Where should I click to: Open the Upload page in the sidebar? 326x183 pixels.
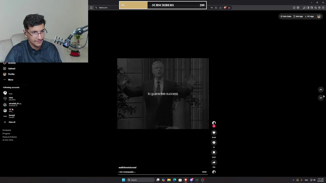point(9,69)
